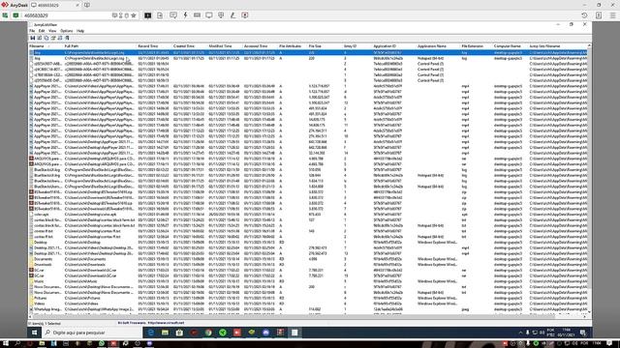Open remote notification center icon

[583, 333]
